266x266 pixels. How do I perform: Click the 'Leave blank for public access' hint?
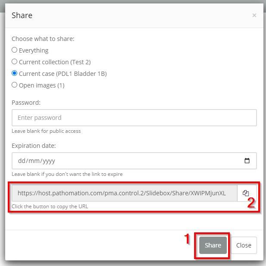click(x=46, y=131)
